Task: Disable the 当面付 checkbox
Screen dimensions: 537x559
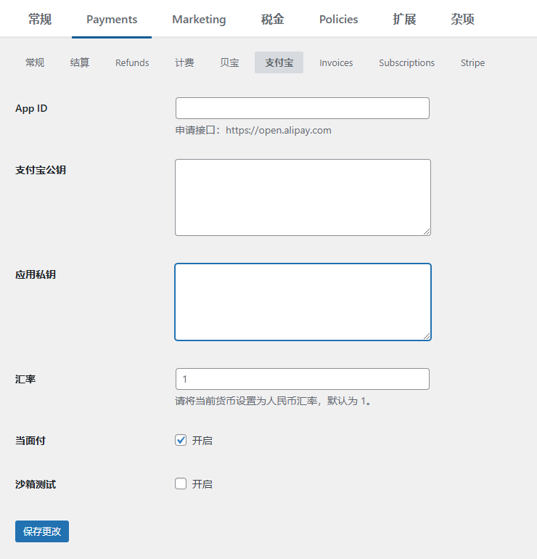Action: (x=181, y=440)
